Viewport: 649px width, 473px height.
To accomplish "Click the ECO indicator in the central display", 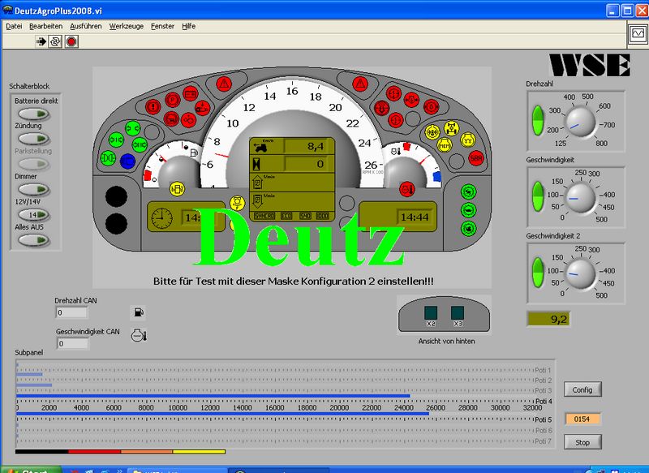I will click(286, 216).
